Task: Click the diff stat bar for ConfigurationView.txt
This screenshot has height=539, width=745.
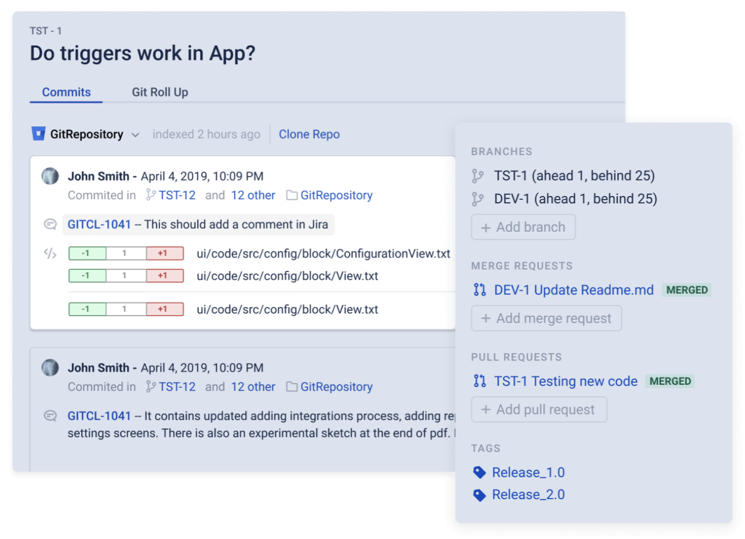Action: click(126, 253)
